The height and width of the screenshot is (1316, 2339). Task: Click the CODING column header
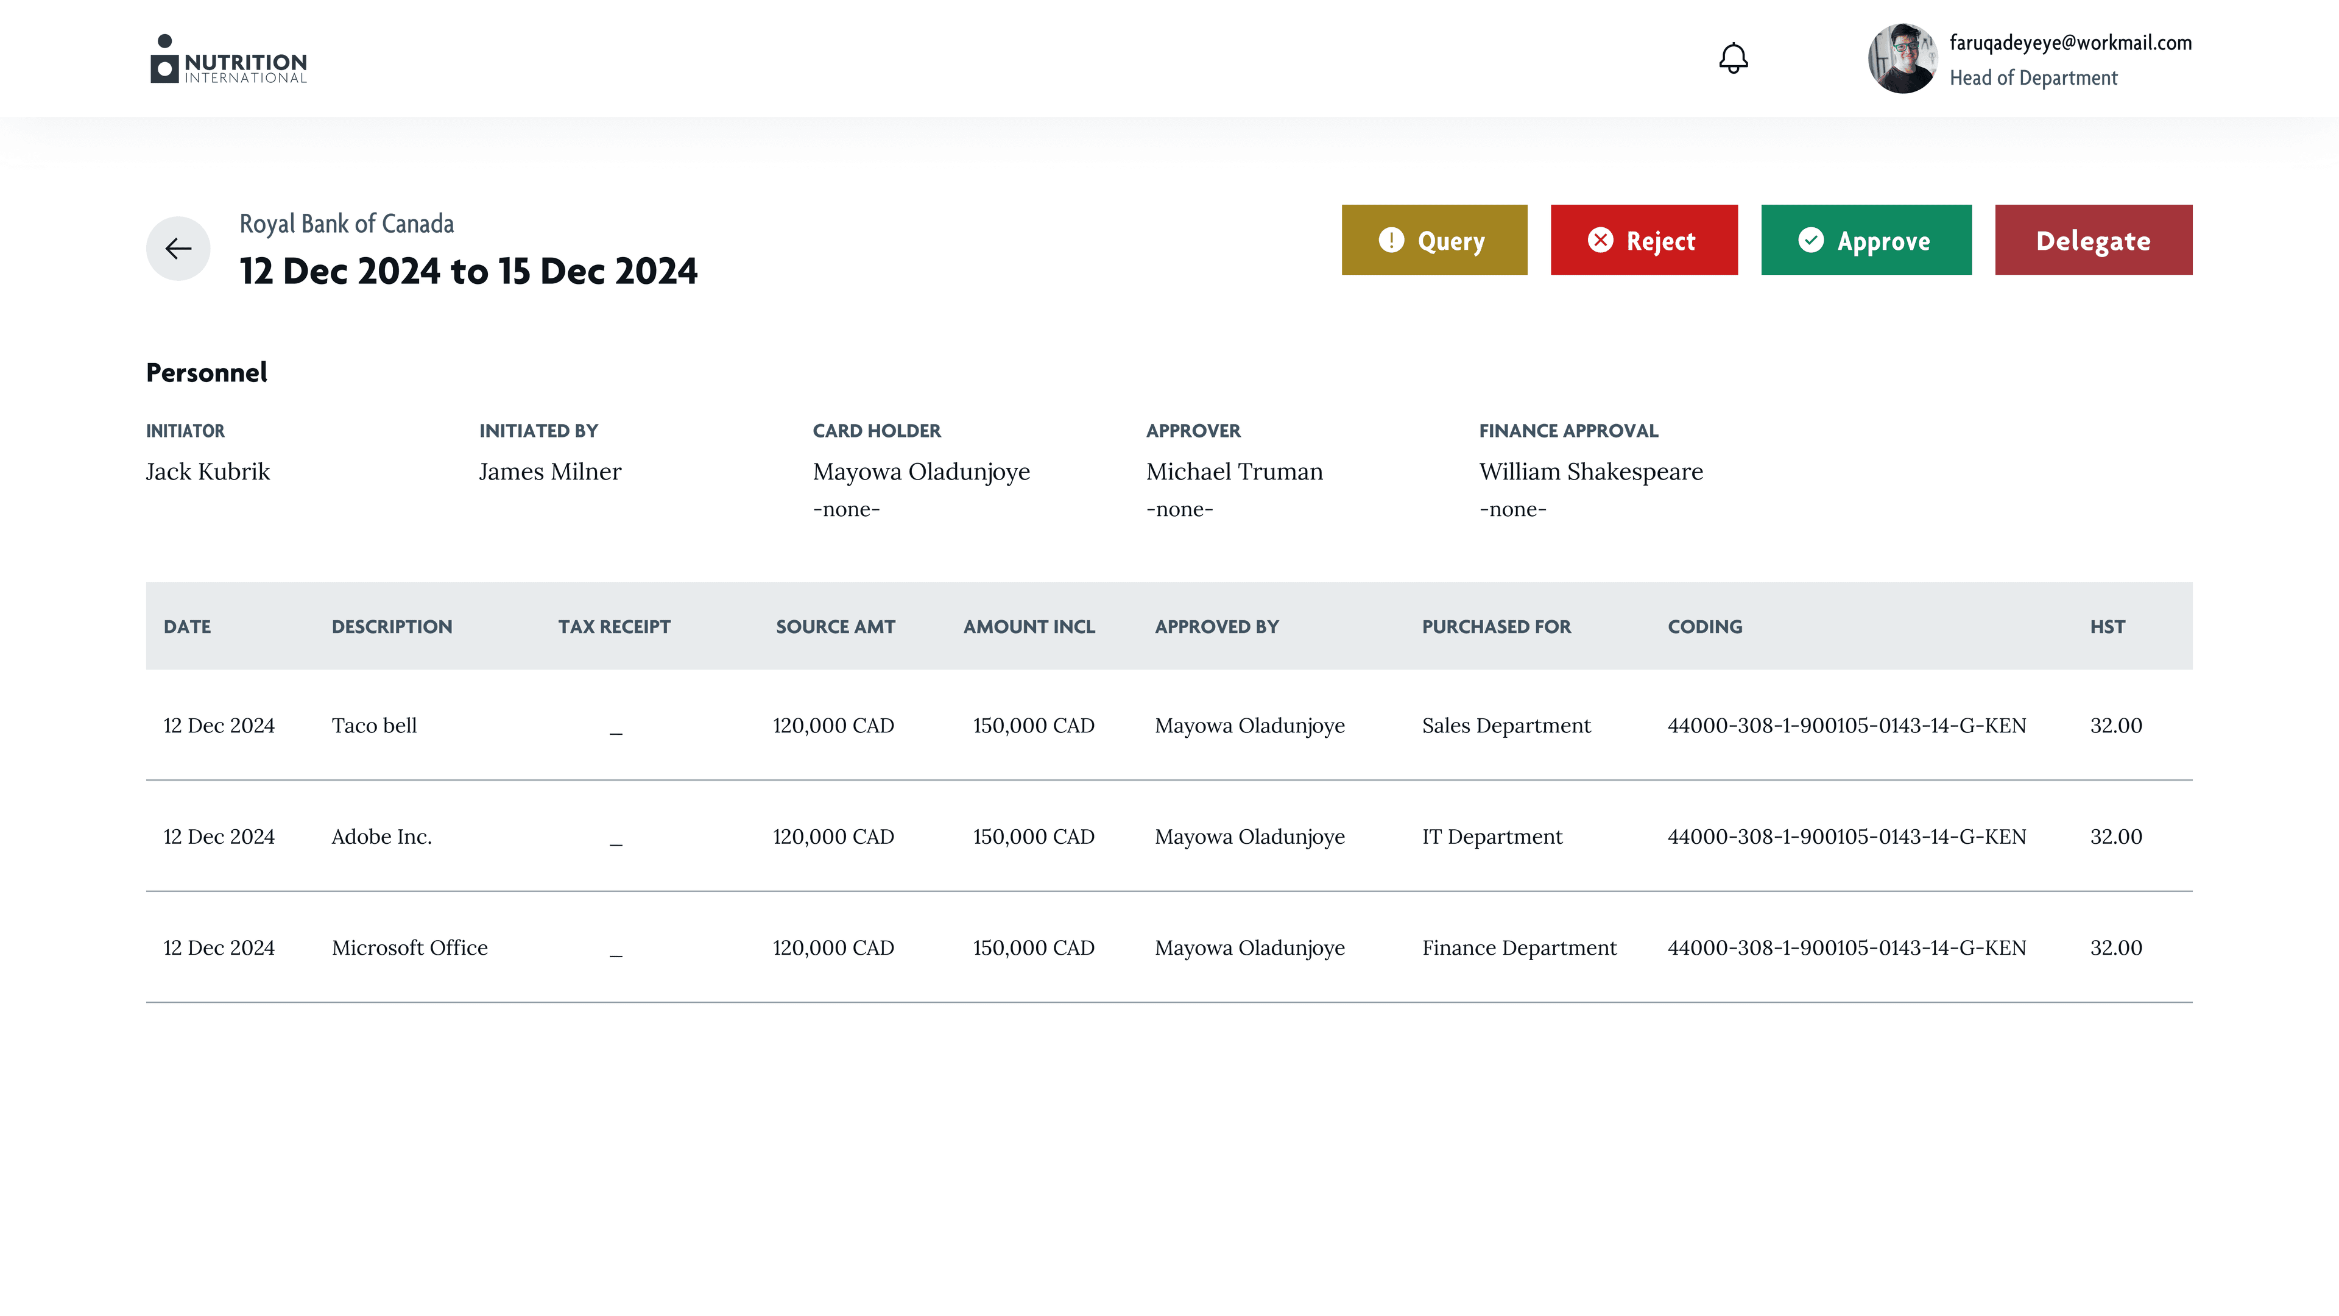point(1706,627)
